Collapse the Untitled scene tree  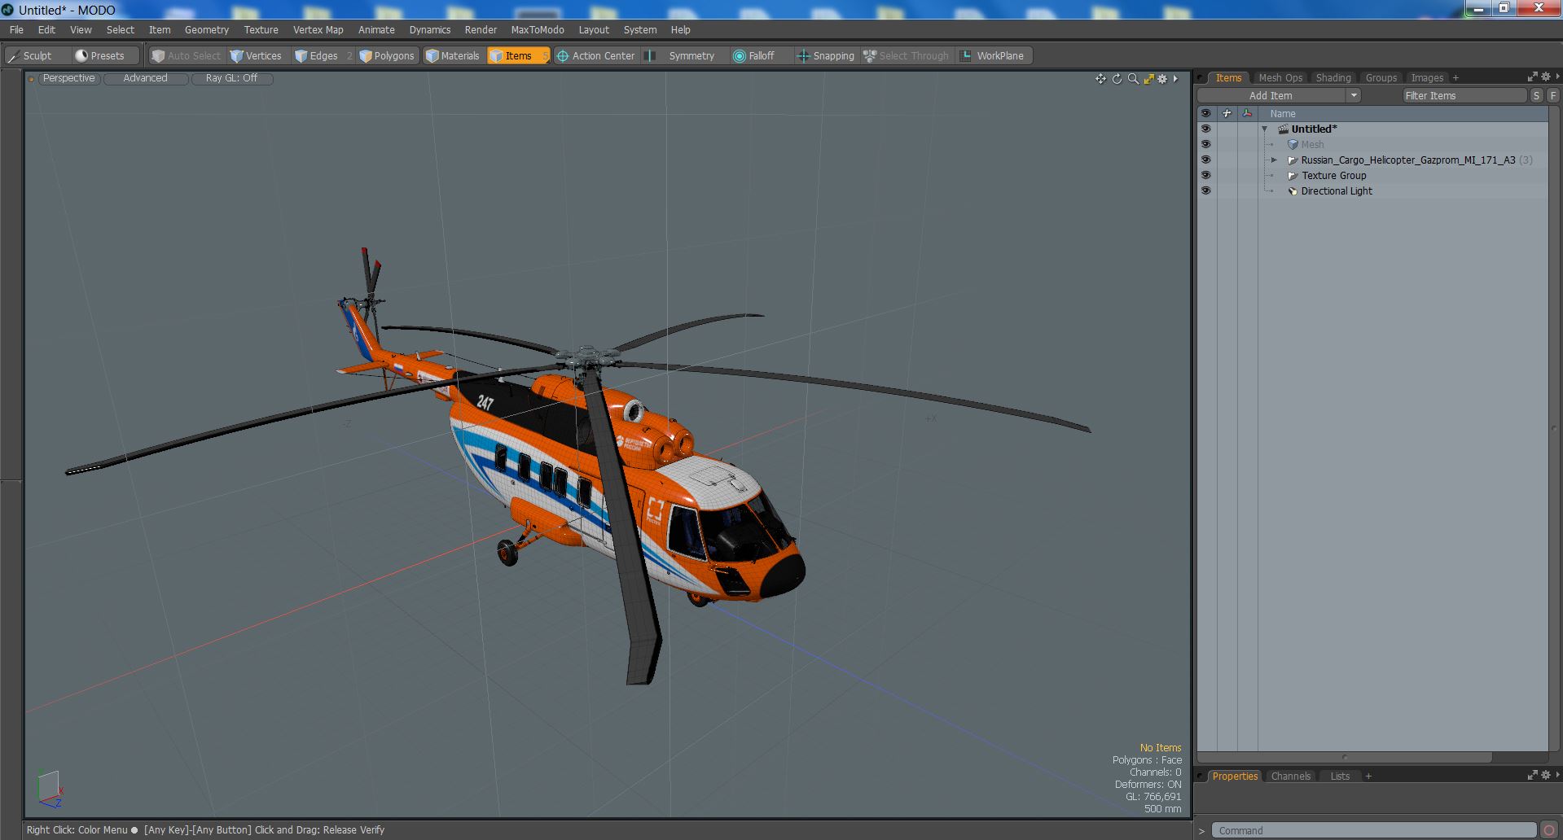point(1265,129)
